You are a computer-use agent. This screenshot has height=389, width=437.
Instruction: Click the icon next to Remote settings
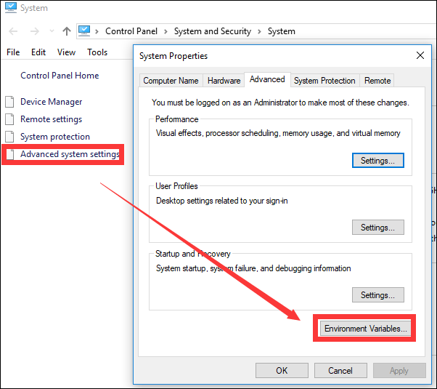(9, 119)
